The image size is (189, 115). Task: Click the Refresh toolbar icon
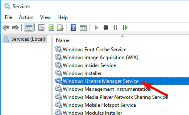pos(51,28)
